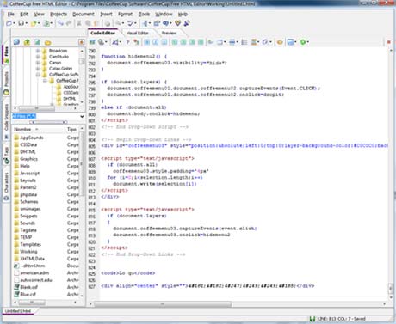Select the Untitled1.html document tab at bottom
Image resolution: width=396 pixels, height=324 pixels.
(x=18, y=311)
